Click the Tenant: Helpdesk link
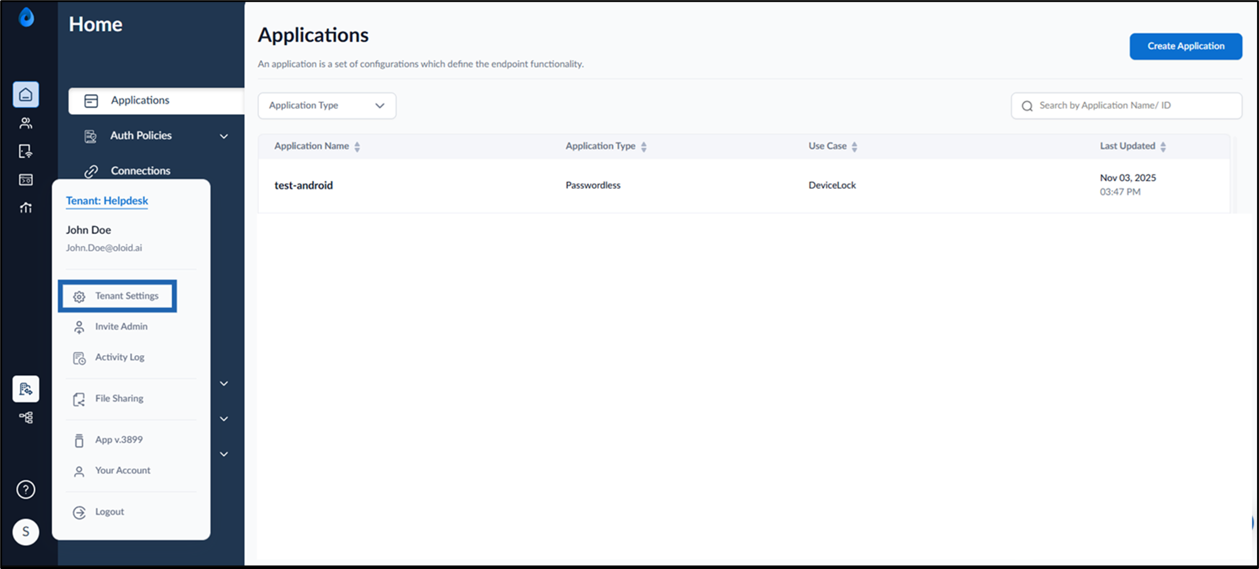 [107, 201]
